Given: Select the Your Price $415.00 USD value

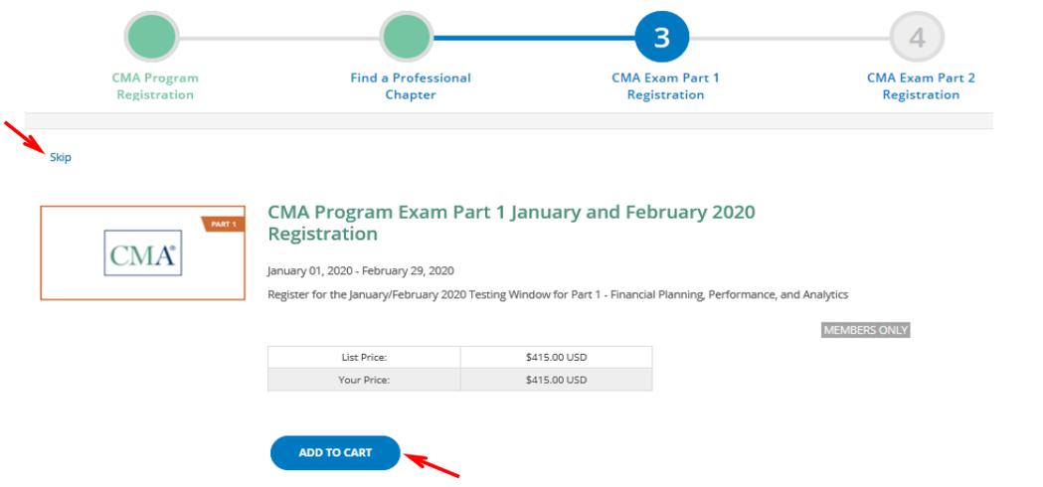Looking at the screenshot, I should point(556,380).
